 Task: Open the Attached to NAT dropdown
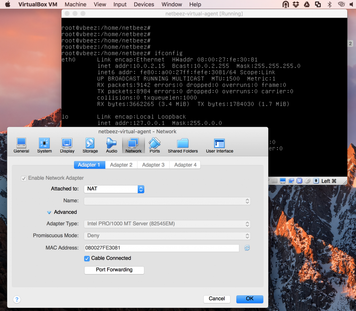click(114, 189)
